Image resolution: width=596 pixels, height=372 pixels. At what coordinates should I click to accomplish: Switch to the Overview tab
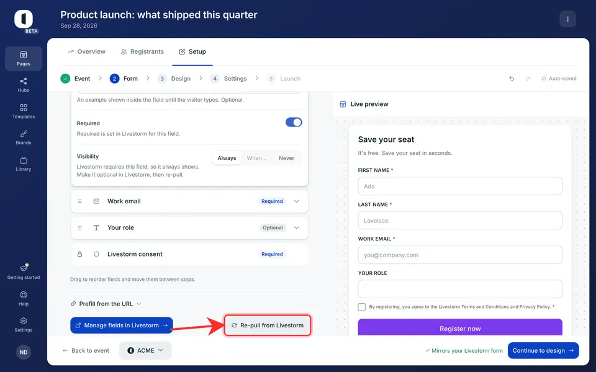coord(87,51)
